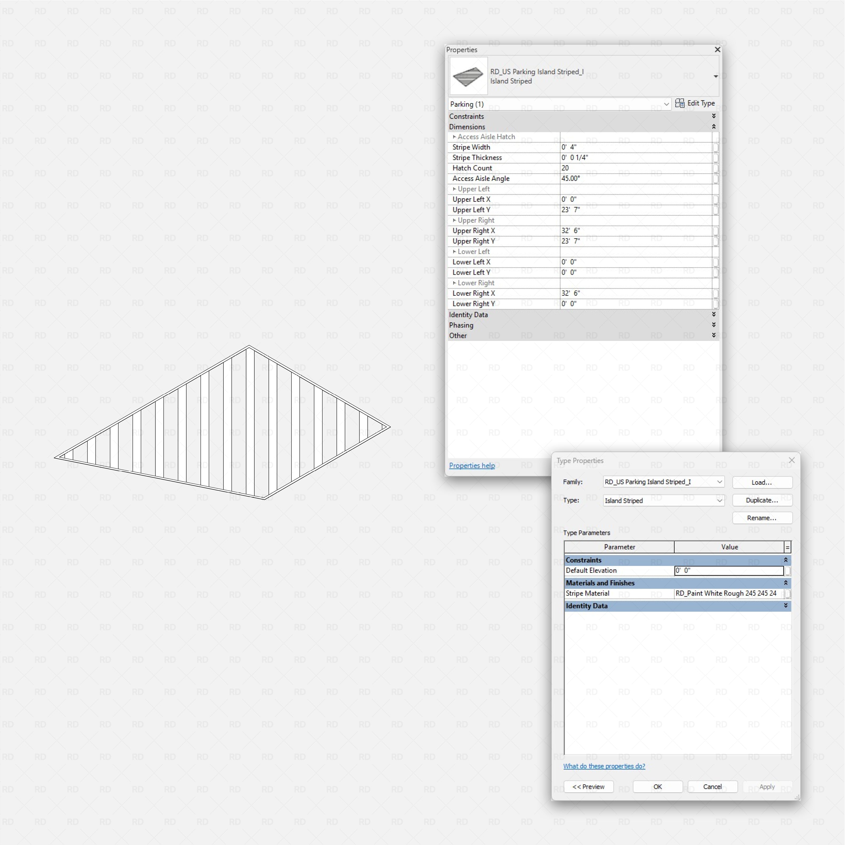The height and width of the screenshot is (845, 845).
Task: Expand the Other section
Action: click(714, 335)
